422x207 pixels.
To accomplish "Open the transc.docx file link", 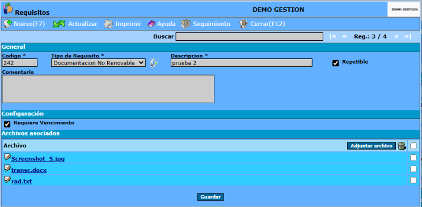I will click(x=29, y=170).
